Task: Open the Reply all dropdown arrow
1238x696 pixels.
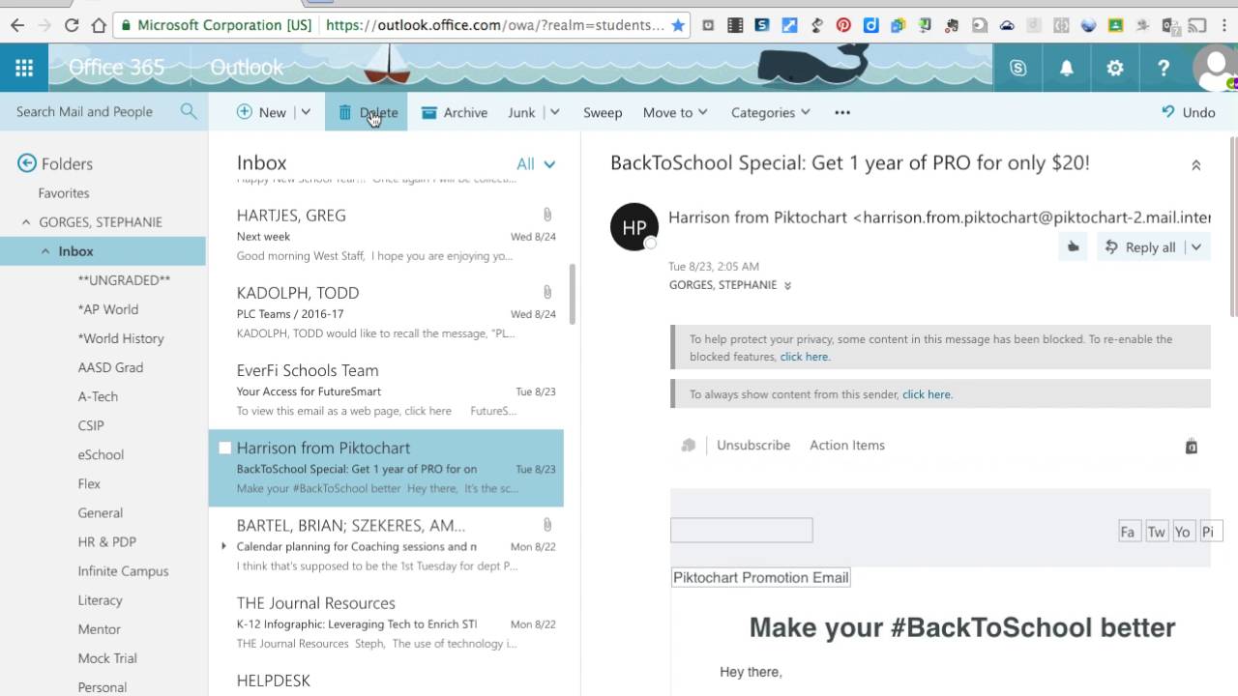Action: click(1196, 246)
